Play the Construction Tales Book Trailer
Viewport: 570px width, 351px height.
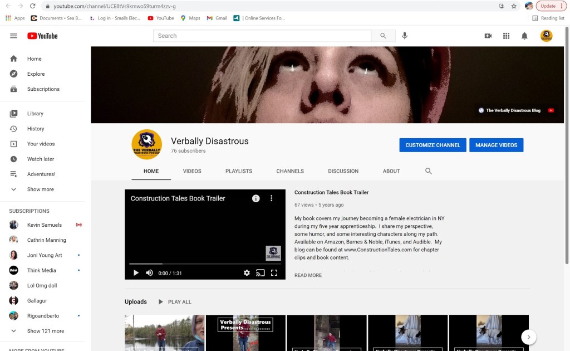point(136,273)
